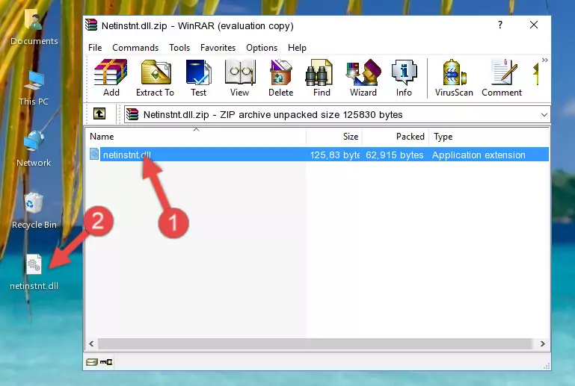Open the Help menu
Viewport: 575px width, 386px height.
point(297,48)
